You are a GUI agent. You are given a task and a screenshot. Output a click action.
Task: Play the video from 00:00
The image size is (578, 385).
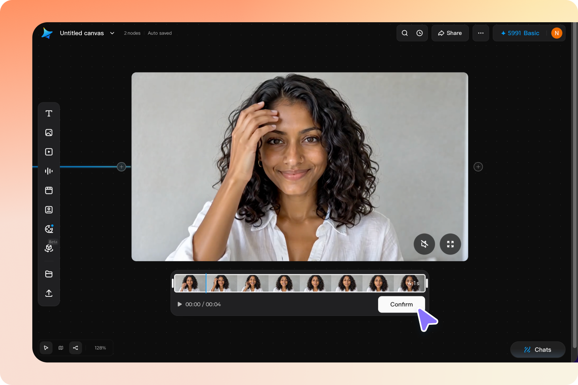pyautogui.click(x=179, y=304)
